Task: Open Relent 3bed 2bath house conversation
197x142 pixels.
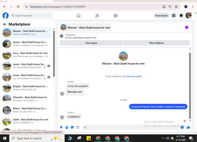Action: [x=26, y=110]
